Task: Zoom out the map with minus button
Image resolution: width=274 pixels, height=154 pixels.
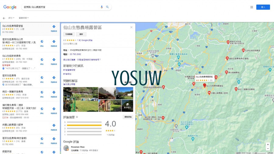Action: pos(268,149)
